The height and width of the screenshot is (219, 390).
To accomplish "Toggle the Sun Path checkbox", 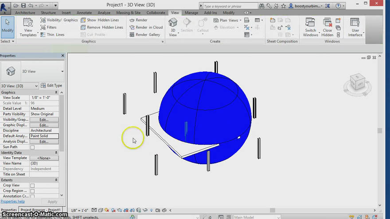I will click(32, 147).
